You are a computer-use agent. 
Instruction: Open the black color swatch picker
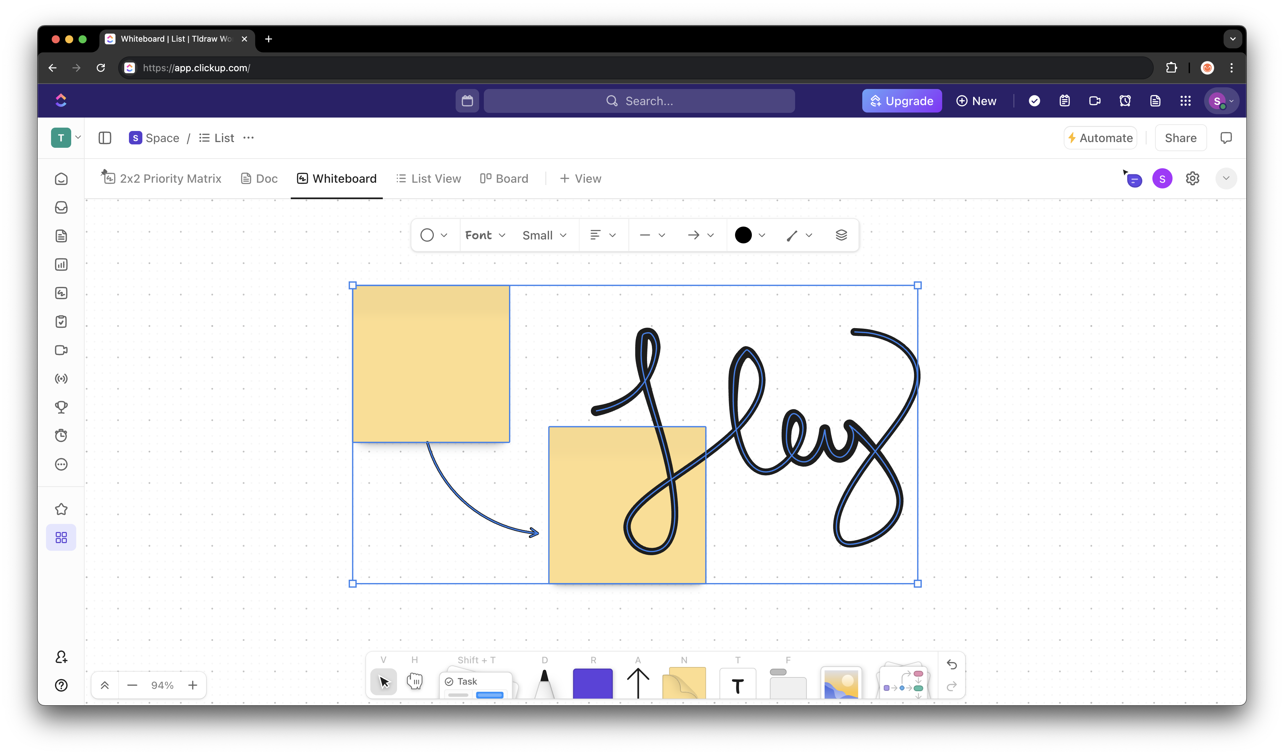749,235
